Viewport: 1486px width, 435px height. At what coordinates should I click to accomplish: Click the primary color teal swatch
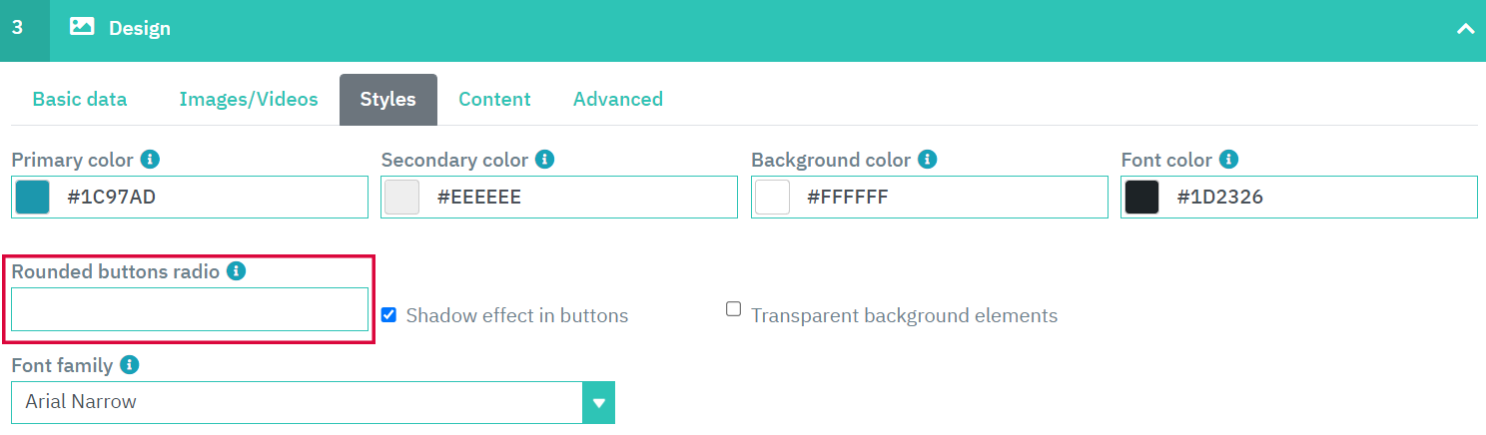(32, 198)
